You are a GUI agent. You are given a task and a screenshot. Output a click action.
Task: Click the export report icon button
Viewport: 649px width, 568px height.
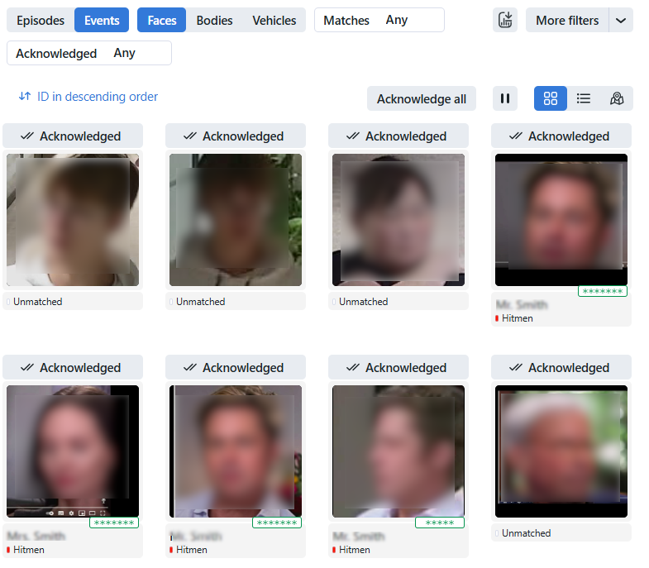[x=505, y=21]
